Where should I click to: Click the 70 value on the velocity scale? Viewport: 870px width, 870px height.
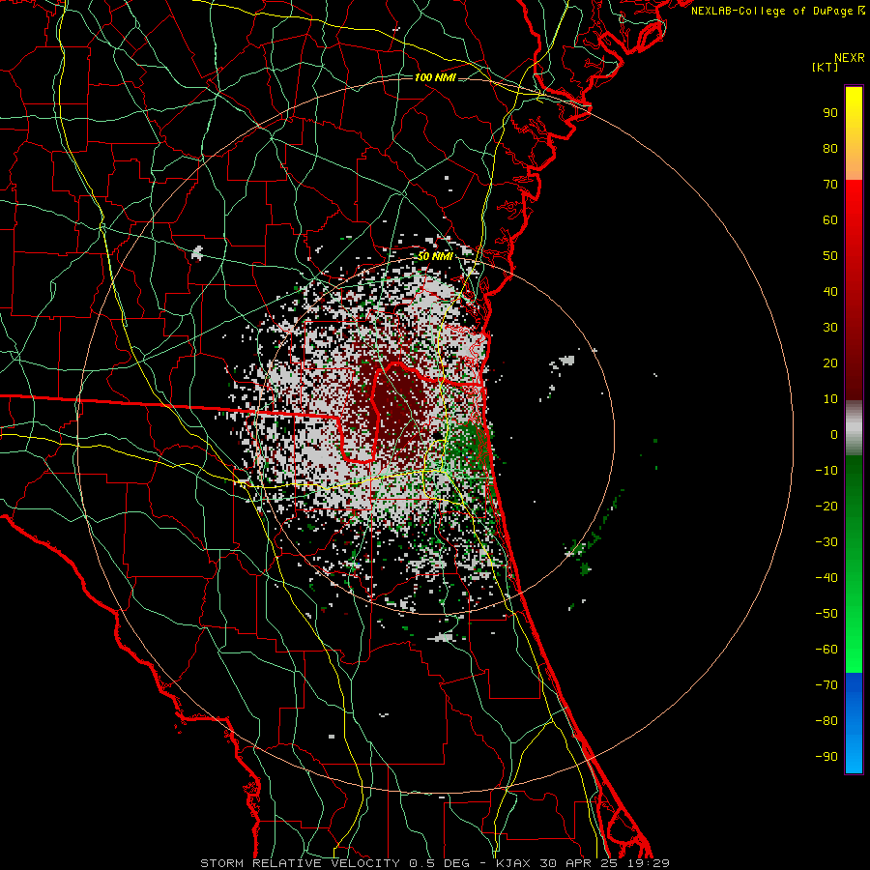(x=830, y=185)
